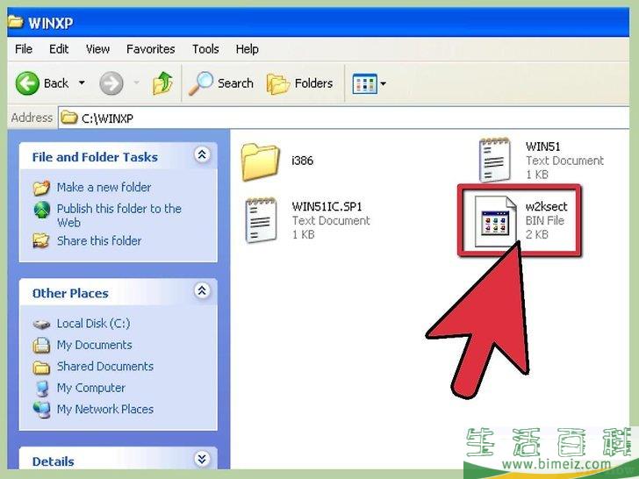Open the Favorites menu
The image size is (639, 479).
click(x=151, y=49)
